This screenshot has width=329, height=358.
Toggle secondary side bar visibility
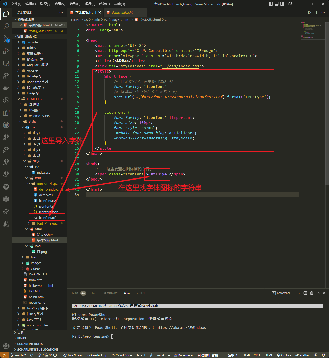coord(282,4)
